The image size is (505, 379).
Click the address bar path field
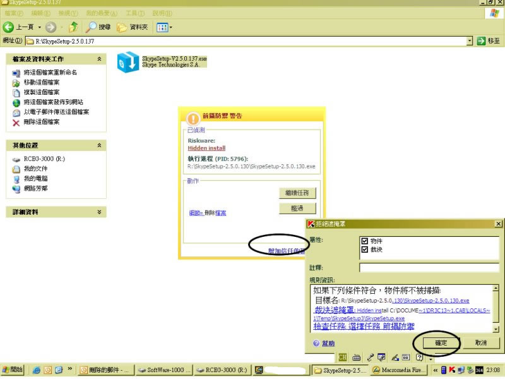pos(246,41)
